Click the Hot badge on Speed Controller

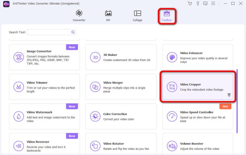click(x=225, y=106)
